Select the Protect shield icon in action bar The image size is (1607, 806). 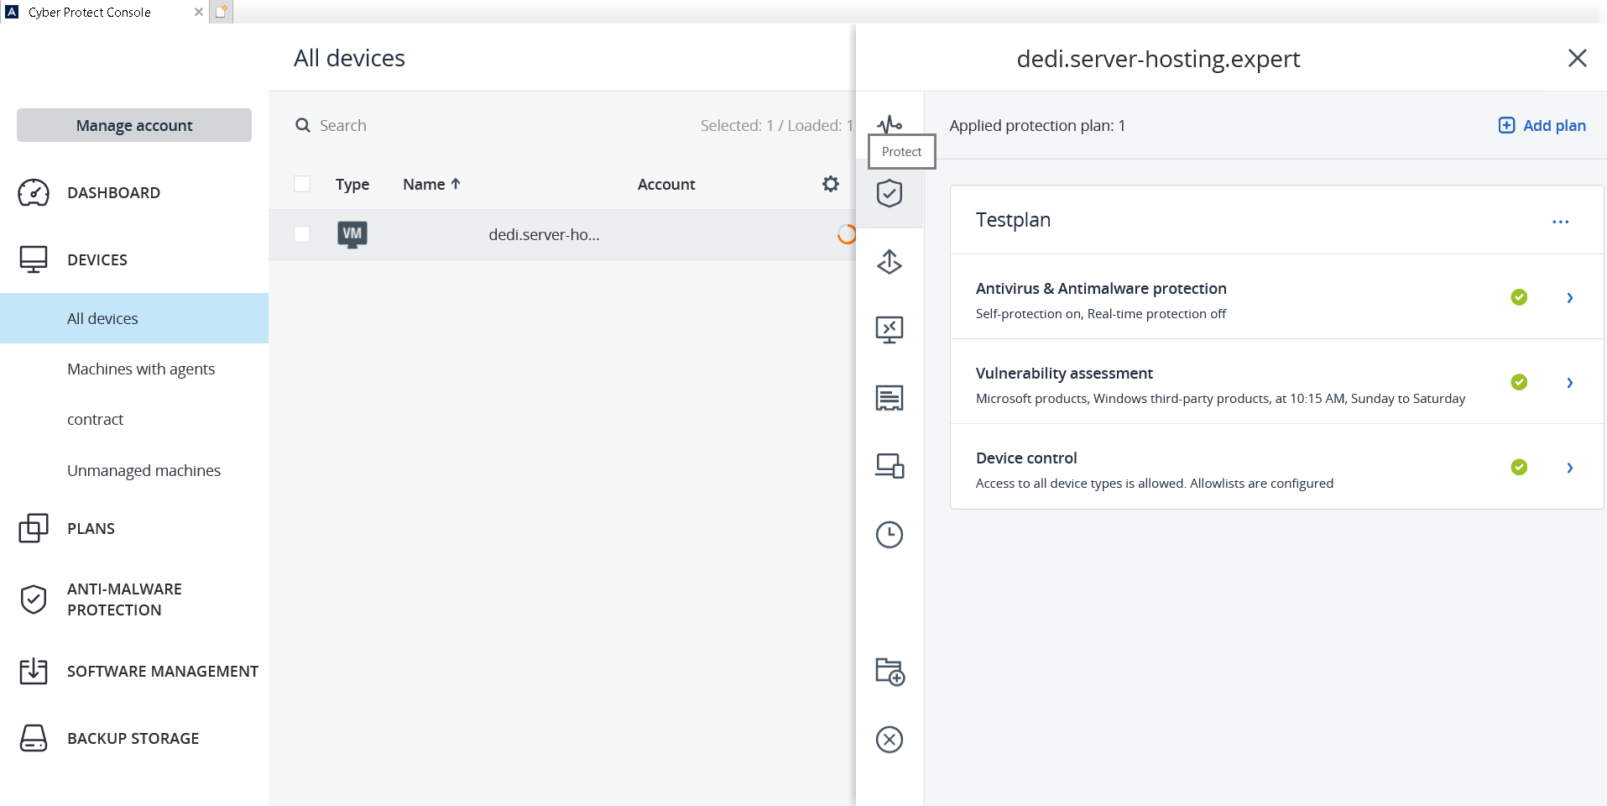click(890, 193)
